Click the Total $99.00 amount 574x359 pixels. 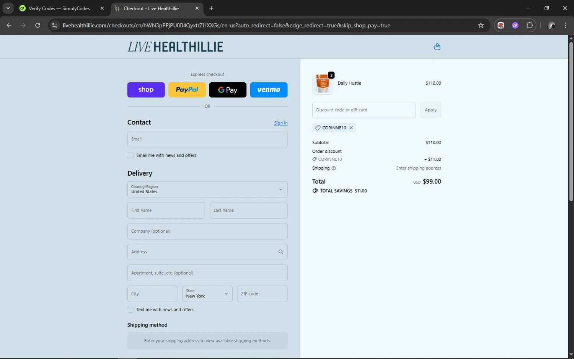[432, 182]
